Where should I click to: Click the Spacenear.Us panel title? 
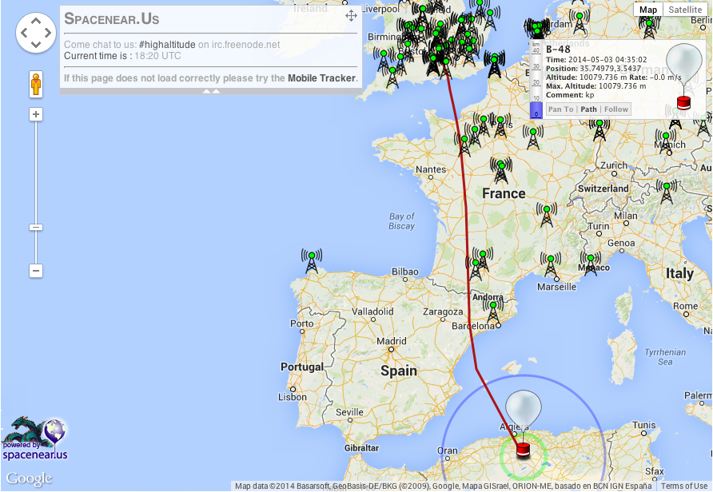[111, 18]
